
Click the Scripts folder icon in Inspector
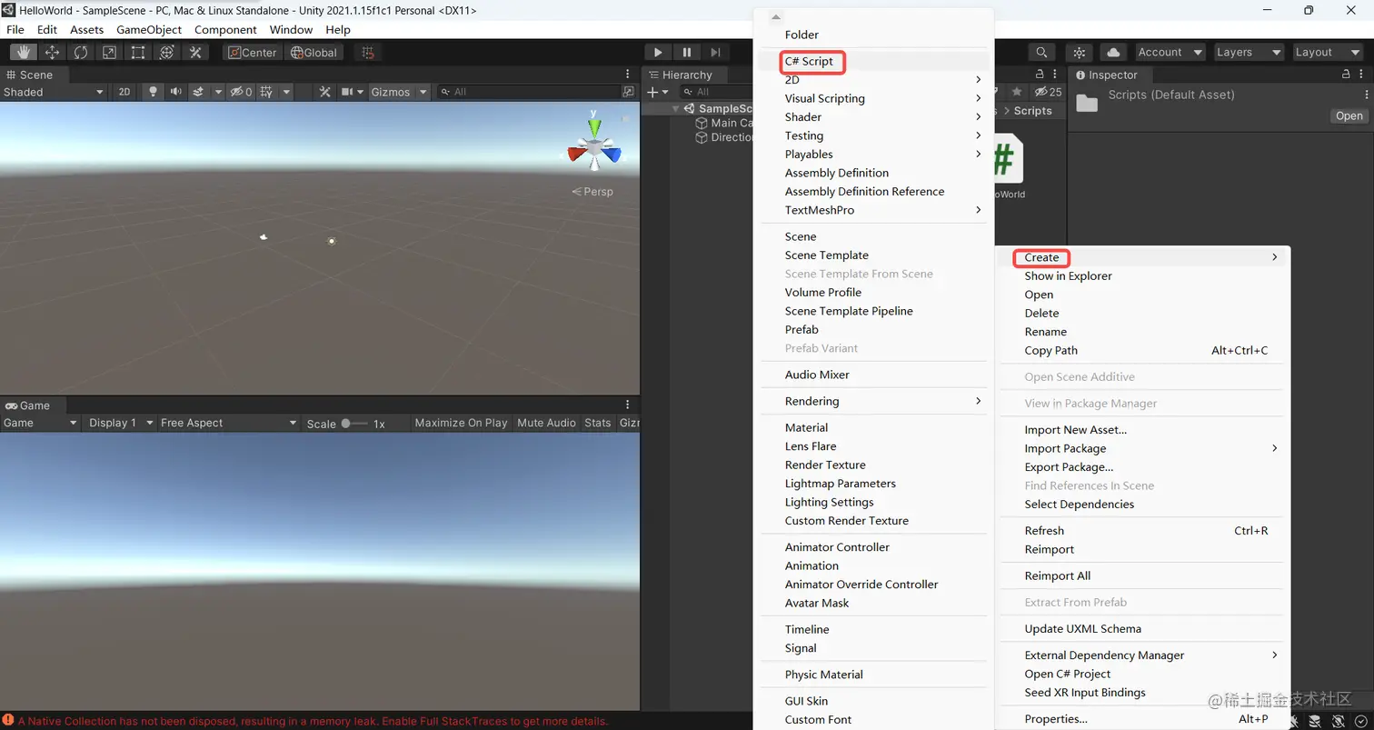(x=1087, y=102)
